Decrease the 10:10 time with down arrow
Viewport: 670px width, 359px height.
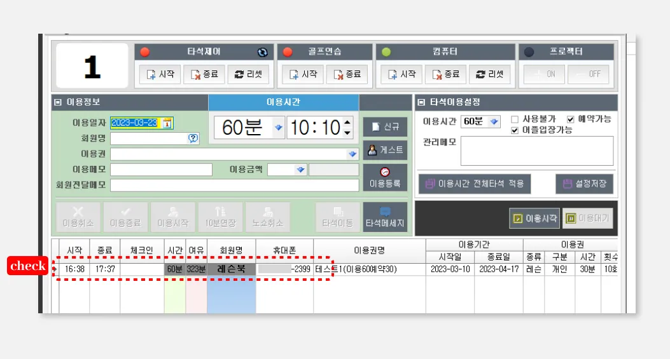point(347,133)
